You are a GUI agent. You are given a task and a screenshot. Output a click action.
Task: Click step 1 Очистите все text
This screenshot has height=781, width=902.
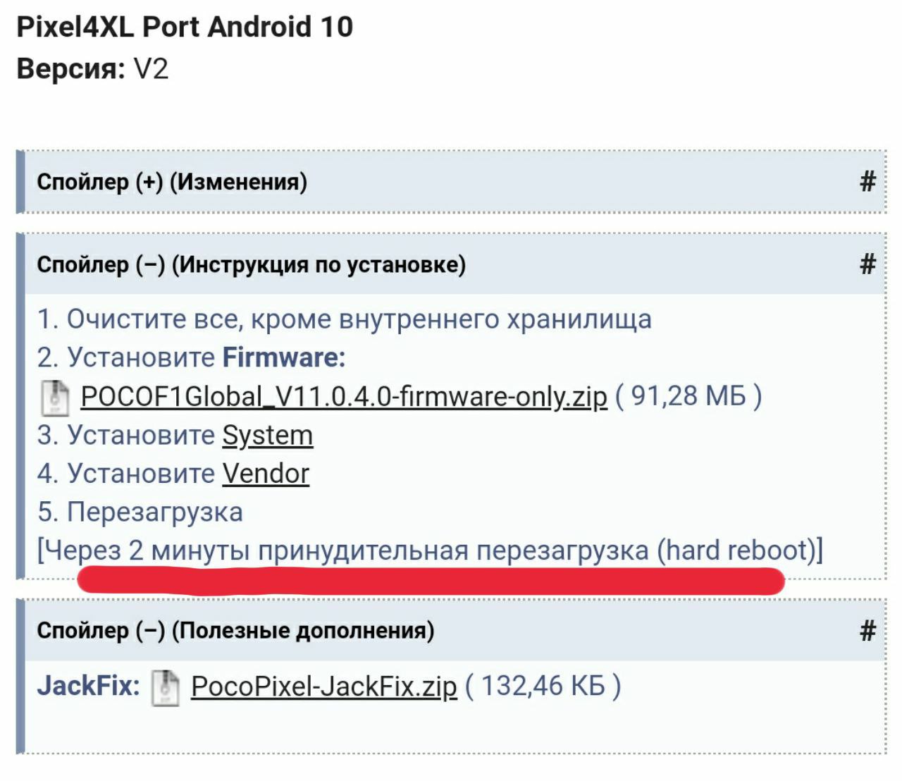(344, 319)
